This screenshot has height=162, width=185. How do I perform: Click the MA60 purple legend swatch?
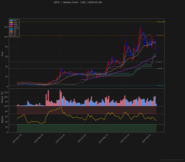coord(11,24)
